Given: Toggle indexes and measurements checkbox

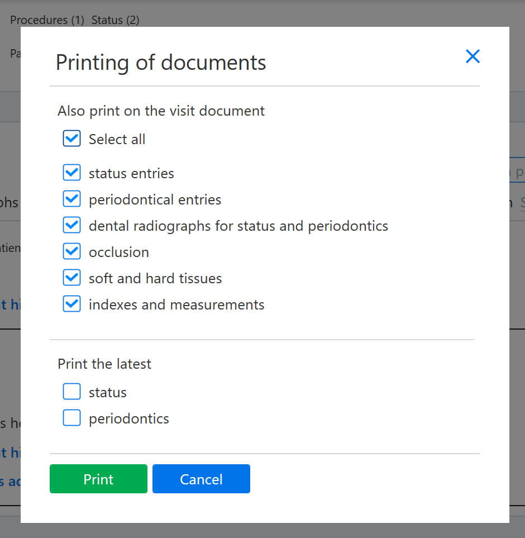Looking at the screenshot, I should coord(71,304).
